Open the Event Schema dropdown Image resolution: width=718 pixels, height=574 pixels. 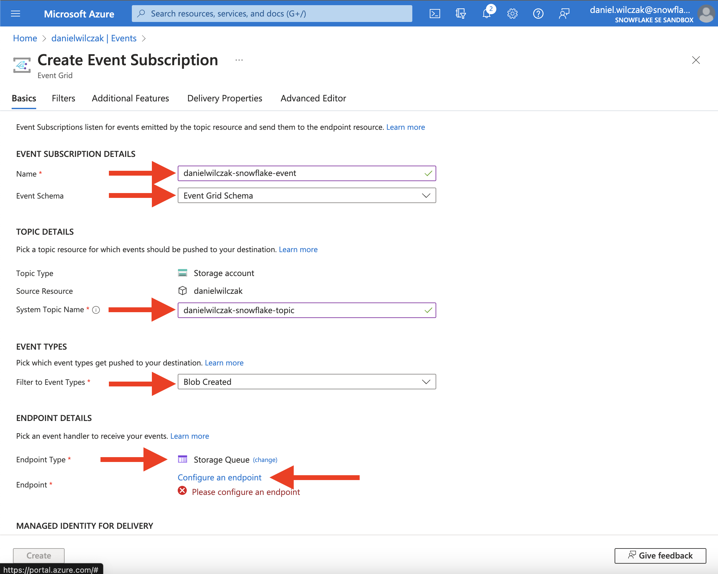(x=307, y=195)
